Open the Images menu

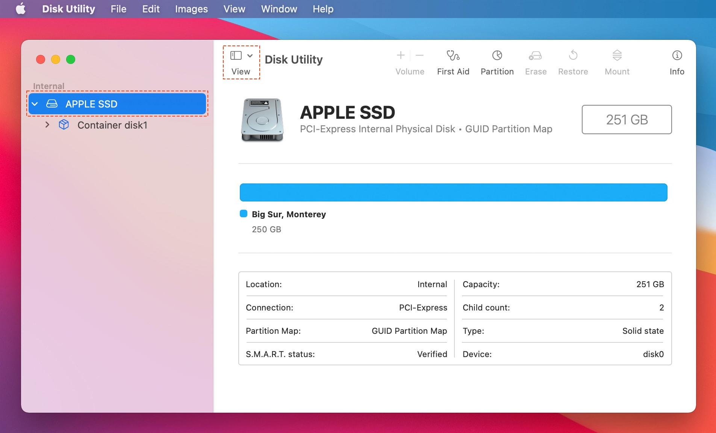tap(191, 9)
